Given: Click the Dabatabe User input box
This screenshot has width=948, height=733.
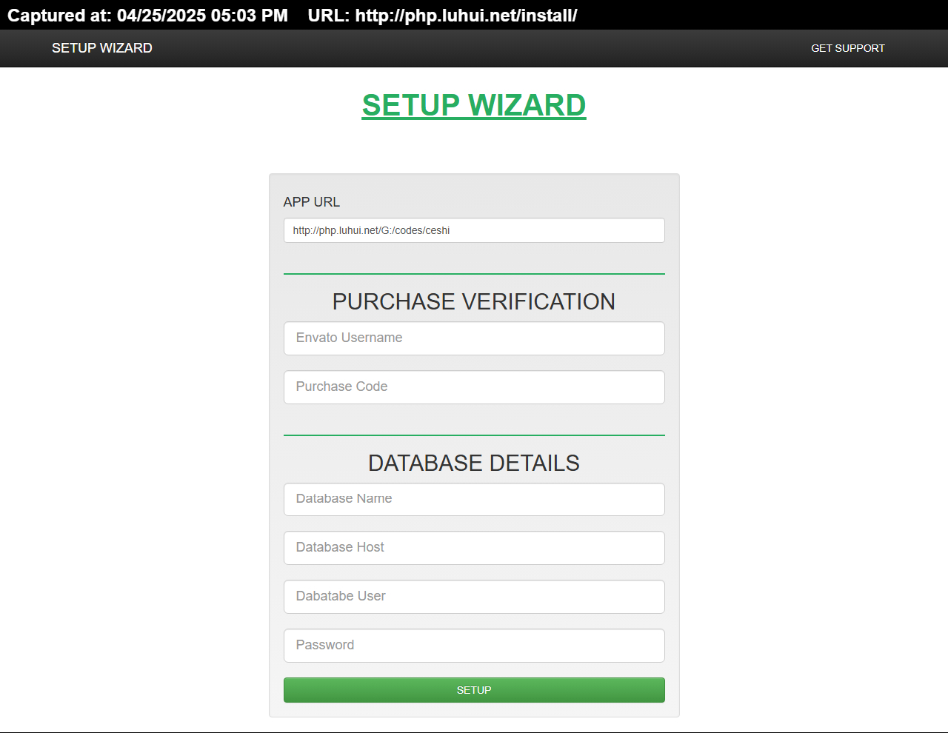Looking at the screenshot, I should (x=473, y=597).
